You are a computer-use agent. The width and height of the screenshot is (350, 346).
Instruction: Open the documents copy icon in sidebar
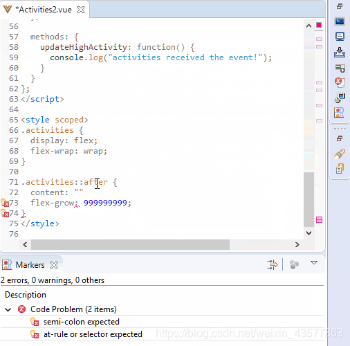(340, 169)
